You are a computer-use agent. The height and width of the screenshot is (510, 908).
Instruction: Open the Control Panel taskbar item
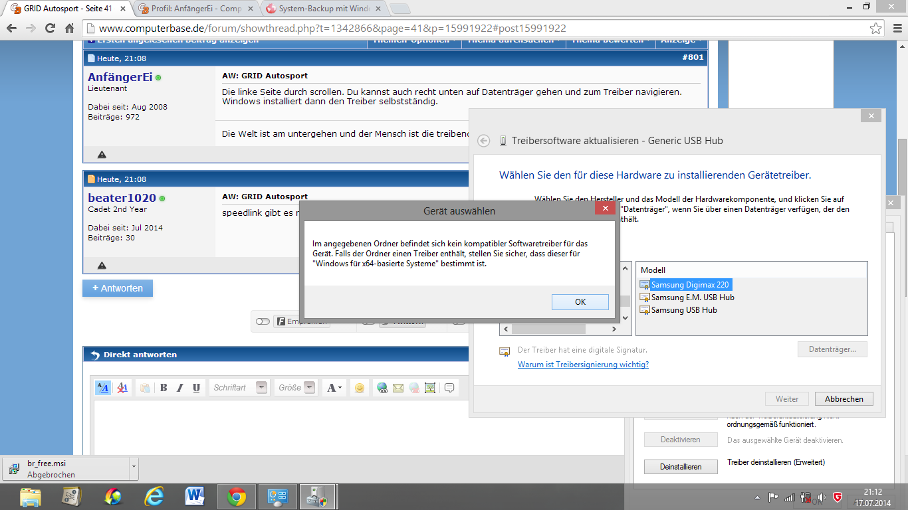click(x=277, y=496)
